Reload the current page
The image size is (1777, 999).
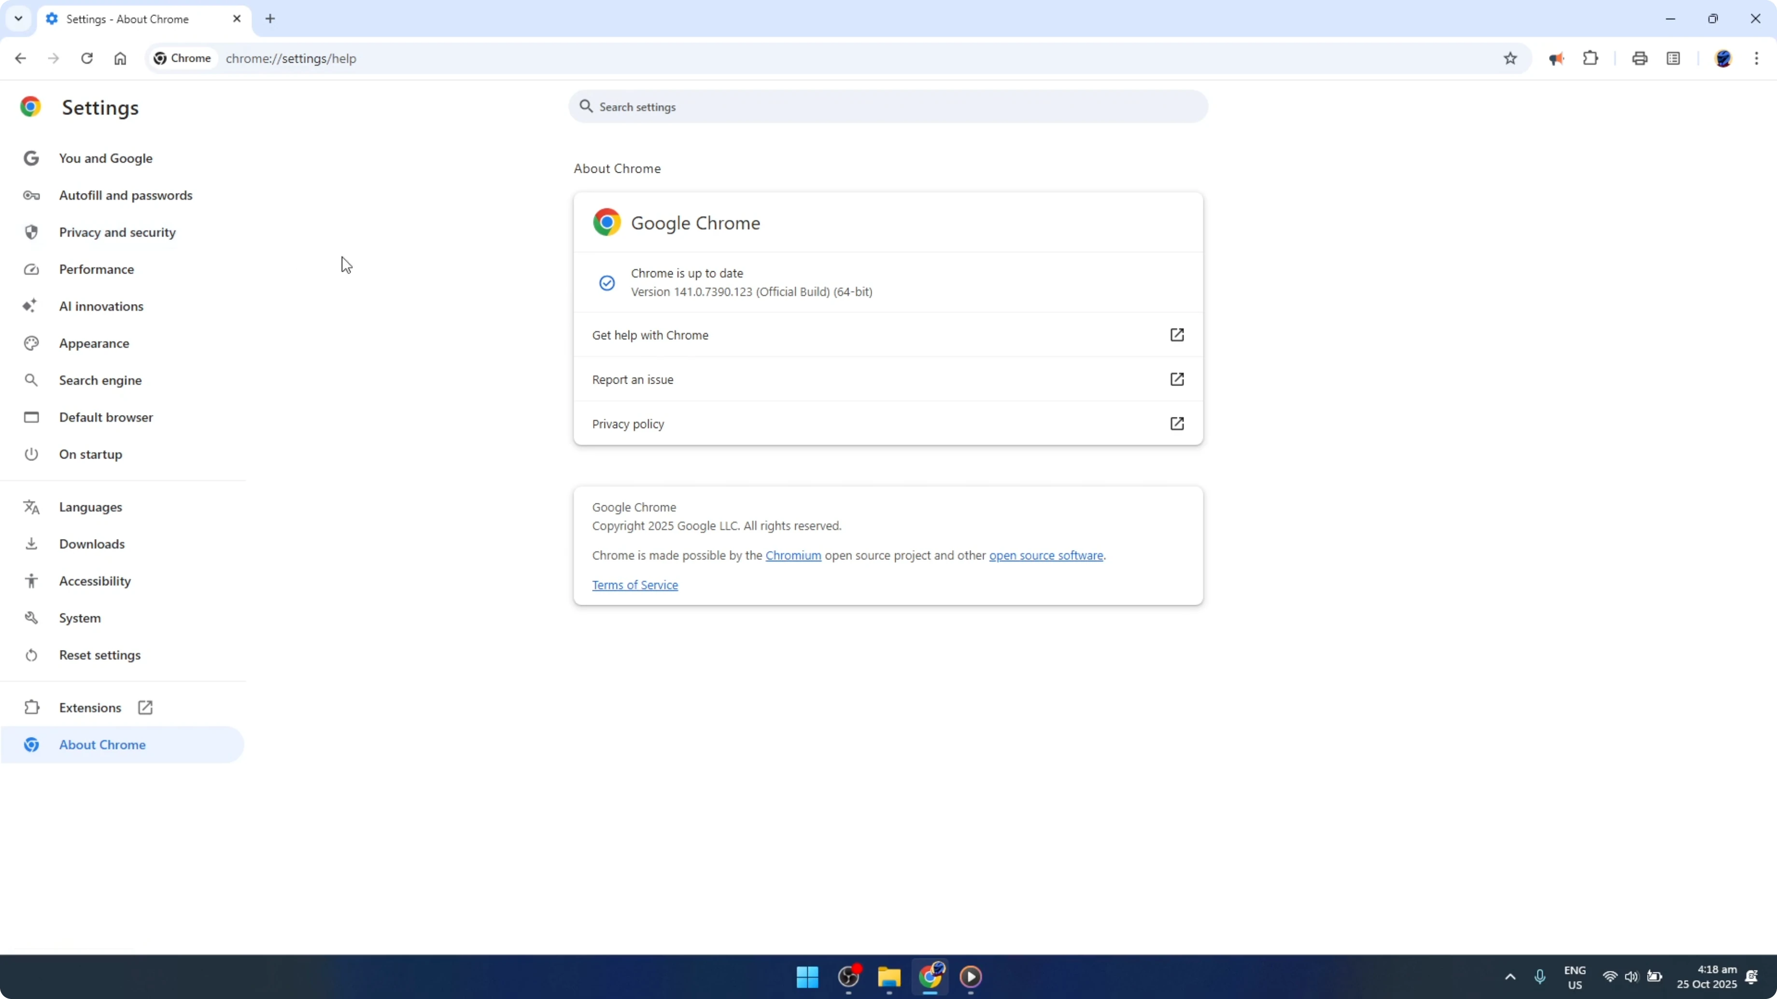click(87, 58)
